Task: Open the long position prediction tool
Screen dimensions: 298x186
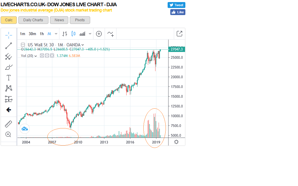Action: [x=9, y=99]
